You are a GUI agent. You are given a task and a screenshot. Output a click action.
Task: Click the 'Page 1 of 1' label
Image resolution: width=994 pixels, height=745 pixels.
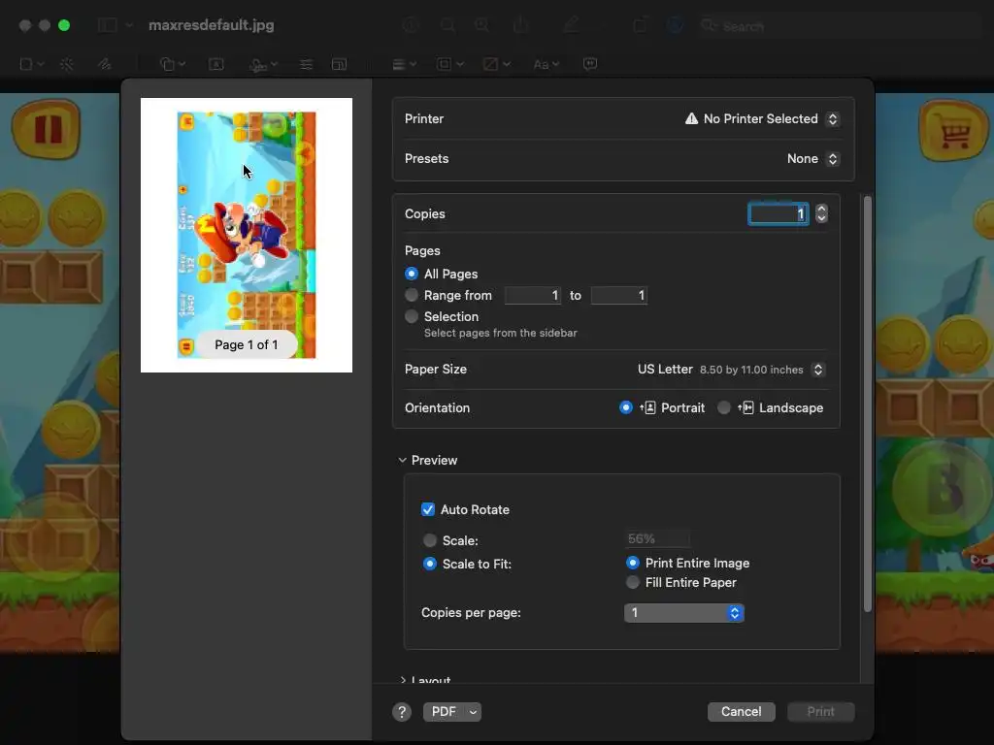(246, 344)
